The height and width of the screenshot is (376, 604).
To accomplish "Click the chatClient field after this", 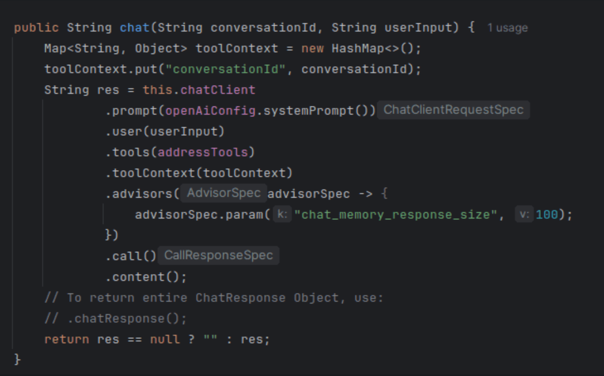I will pyautogui.click(x=217, y=90).
